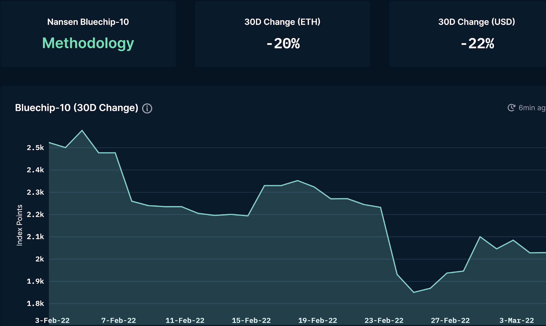Image resolution: width=546 pixels, height=326 pixels.
Task: Click the 27-Feb-22 date label
Action: pos(450,321)
